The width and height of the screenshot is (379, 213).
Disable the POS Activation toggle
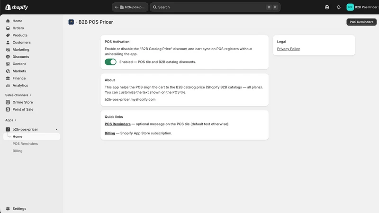(110, 62)
